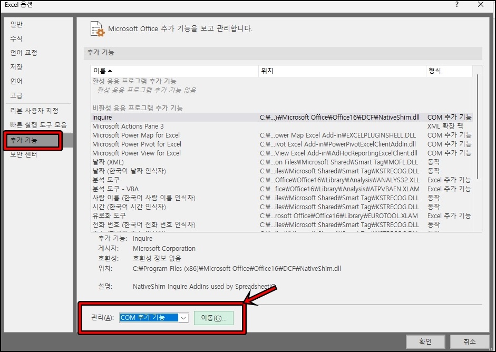Click the EUROTOOL.XLAM location cell
The image size is (496, 352).
(x=339, y=216)
